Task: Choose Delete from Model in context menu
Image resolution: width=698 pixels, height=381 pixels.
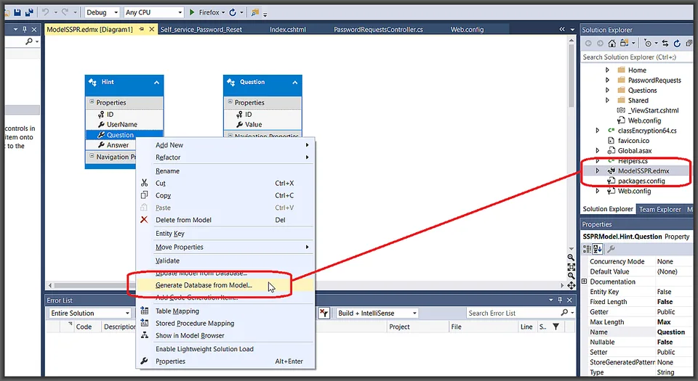Action: pos(225,220)
